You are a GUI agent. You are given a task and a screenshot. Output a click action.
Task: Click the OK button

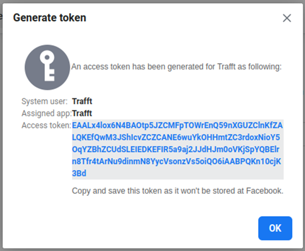(275, 228)
